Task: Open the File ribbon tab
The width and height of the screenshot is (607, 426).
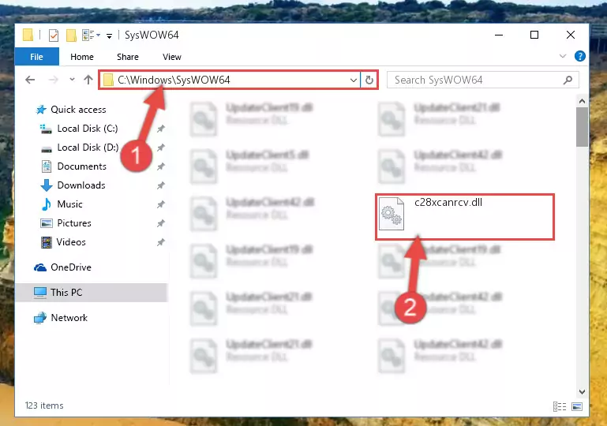Action: click(x=37, y=57)
